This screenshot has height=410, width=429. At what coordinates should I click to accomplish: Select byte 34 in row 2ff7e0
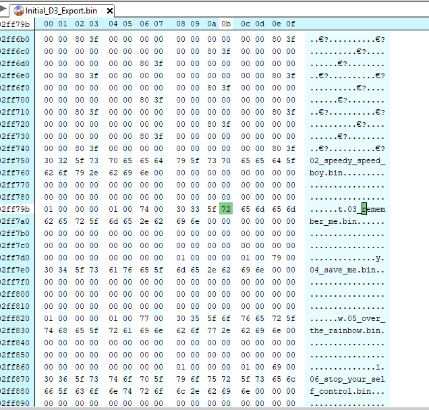tap(63, 270)
